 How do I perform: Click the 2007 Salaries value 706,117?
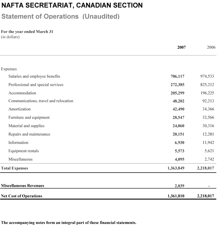pyautogui.click(x=177, y=76)
